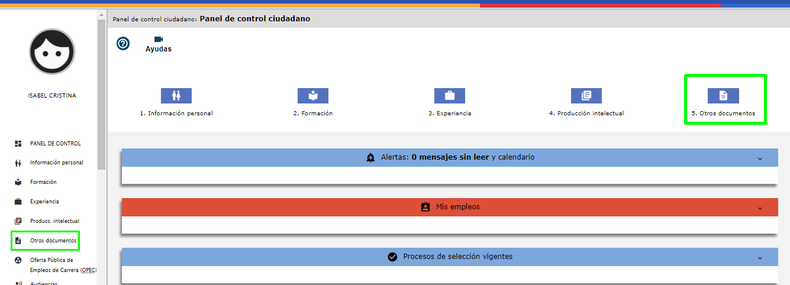
Task: Select Experiencia in the sidebar menu
Action: 44,202
